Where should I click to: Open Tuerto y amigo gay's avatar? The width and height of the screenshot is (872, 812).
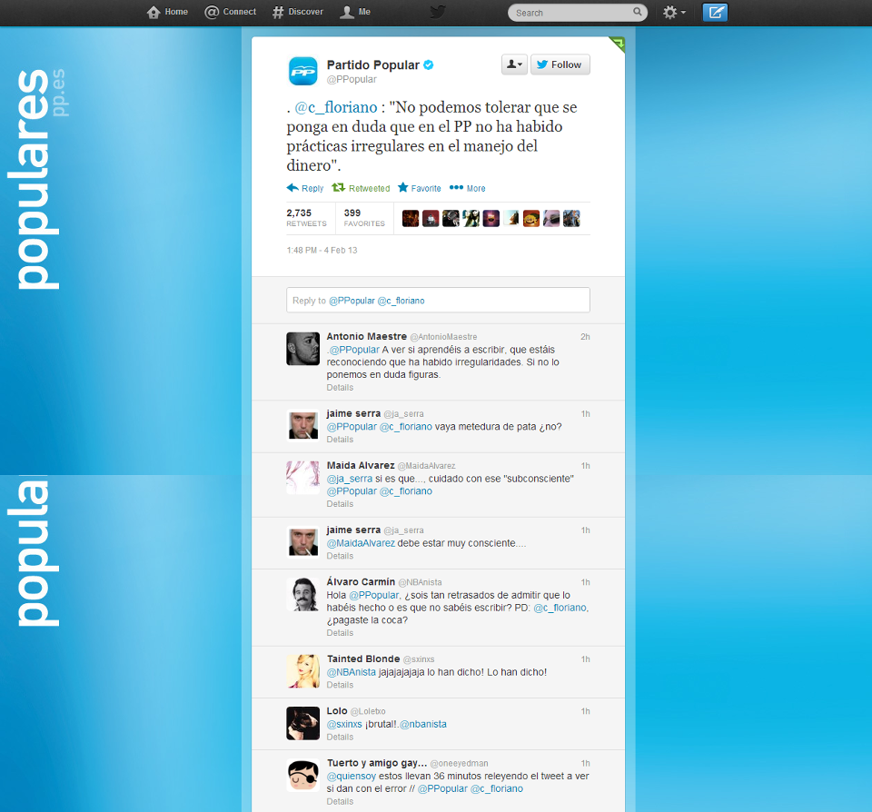click(303, 775)
